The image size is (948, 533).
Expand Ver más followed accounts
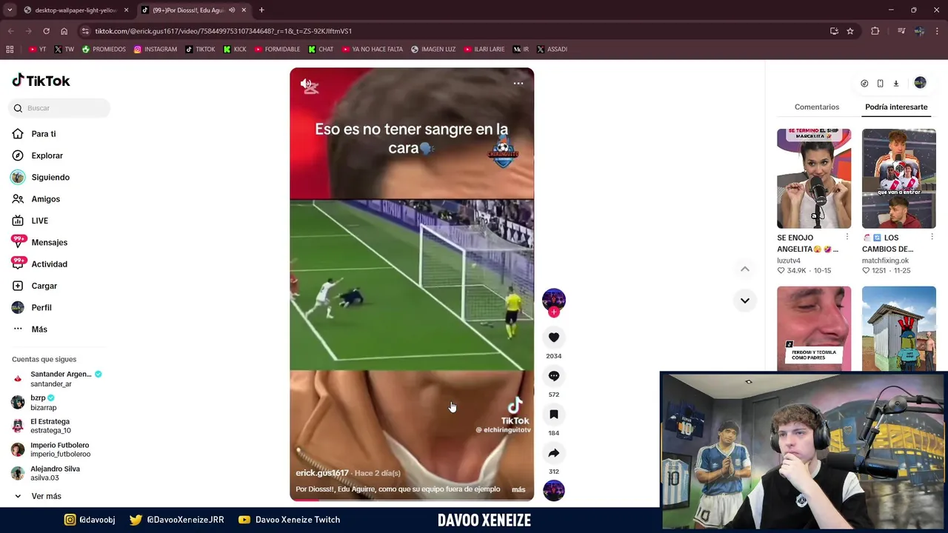tap(37, 496)
